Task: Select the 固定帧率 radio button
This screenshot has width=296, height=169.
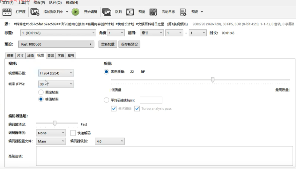Action: [x=41, y=92]
